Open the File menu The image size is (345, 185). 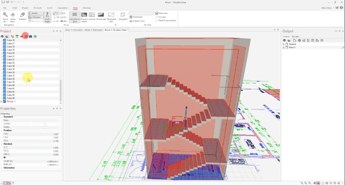[5, 8]
